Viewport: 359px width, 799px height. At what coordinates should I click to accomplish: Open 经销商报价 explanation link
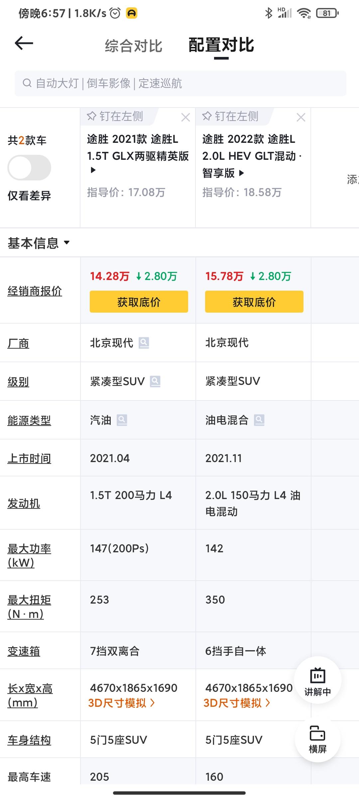point(35,291)
